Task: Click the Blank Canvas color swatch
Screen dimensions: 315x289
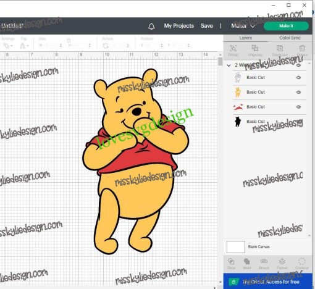Action: coord(236,247)
